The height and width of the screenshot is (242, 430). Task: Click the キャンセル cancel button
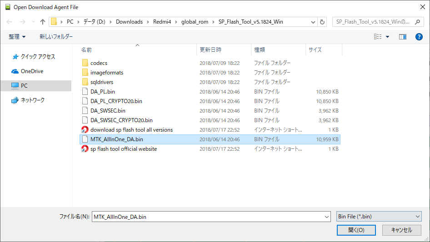point(401,230)
